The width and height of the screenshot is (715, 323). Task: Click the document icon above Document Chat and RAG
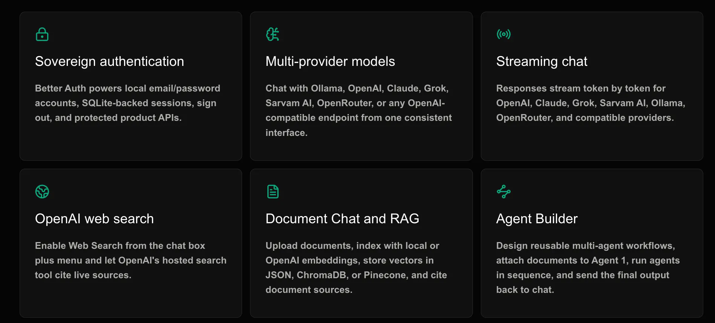(x=273, y=192)
